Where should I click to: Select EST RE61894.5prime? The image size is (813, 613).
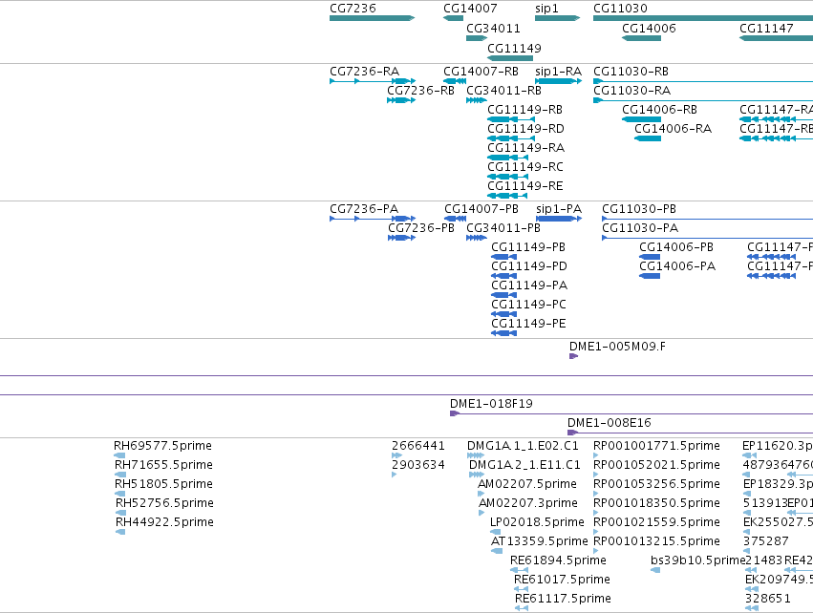click(520, 570)
